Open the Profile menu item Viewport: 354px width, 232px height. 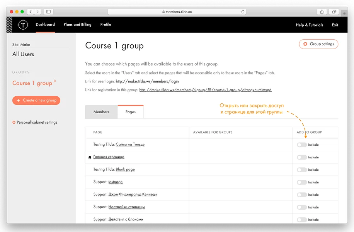pos(106,25)
